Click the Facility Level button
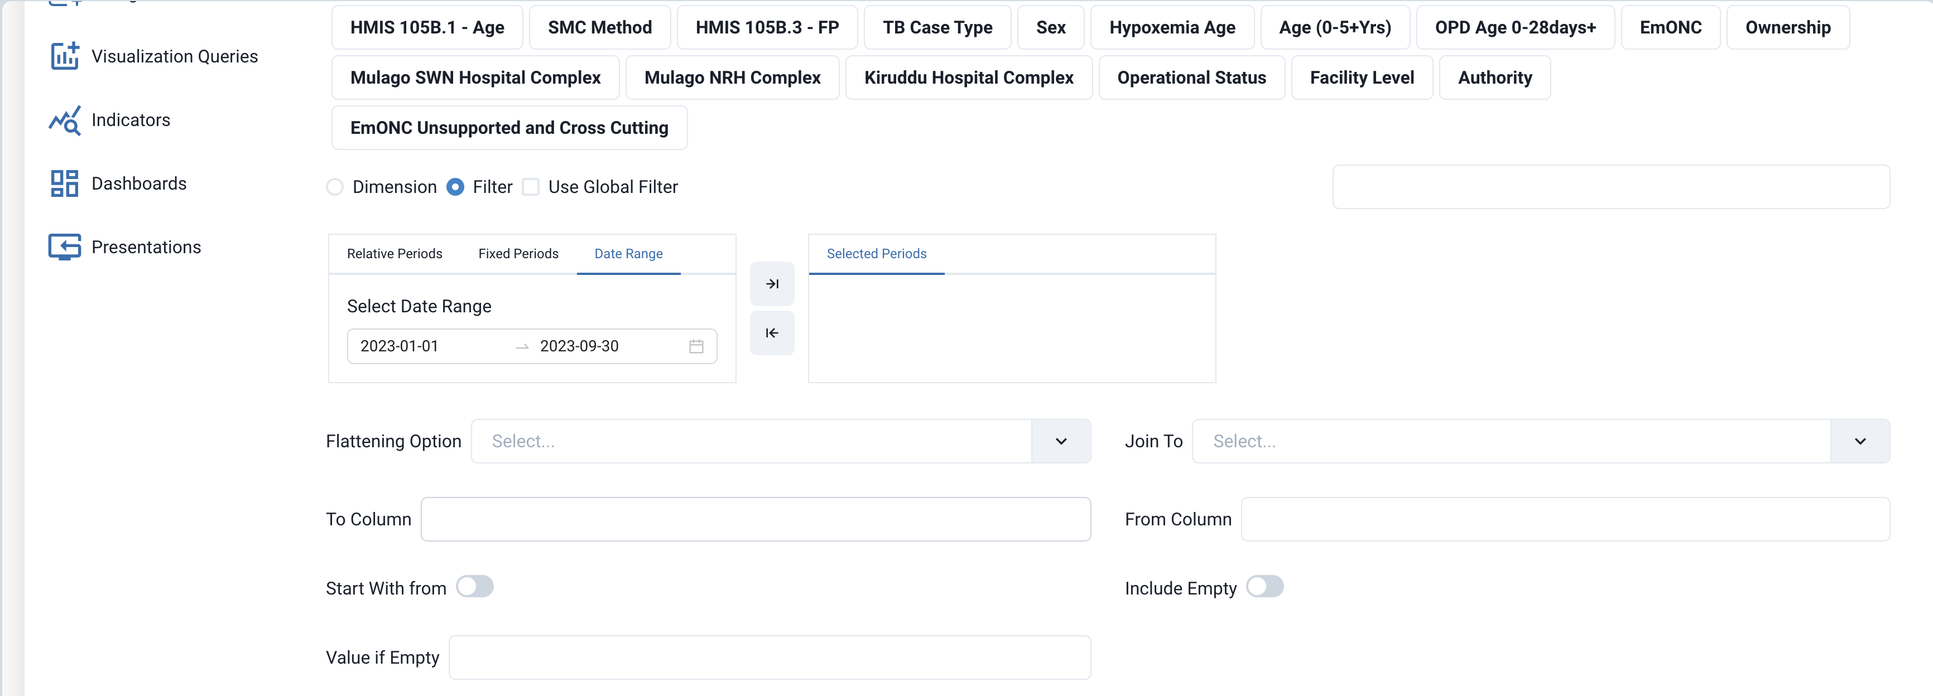Image resolution: width=1933 pixels, height=696 pixels. tap(1362, 78)
